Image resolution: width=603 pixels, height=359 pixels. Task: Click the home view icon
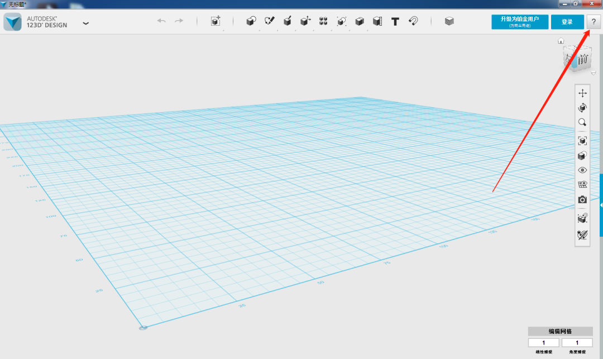pyautogui.click(x=561, y=41)
